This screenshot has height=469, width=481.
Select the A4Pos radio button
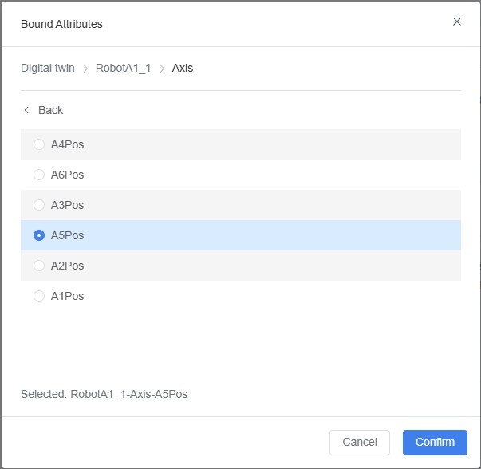(x=39, y=144)
